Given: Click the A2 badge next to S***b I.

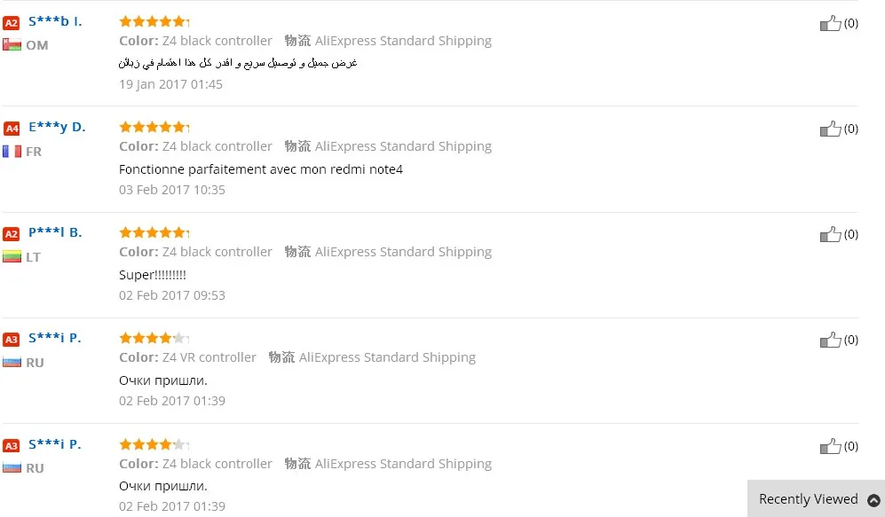Looking at the screenshot, I should tap(12, 22).
